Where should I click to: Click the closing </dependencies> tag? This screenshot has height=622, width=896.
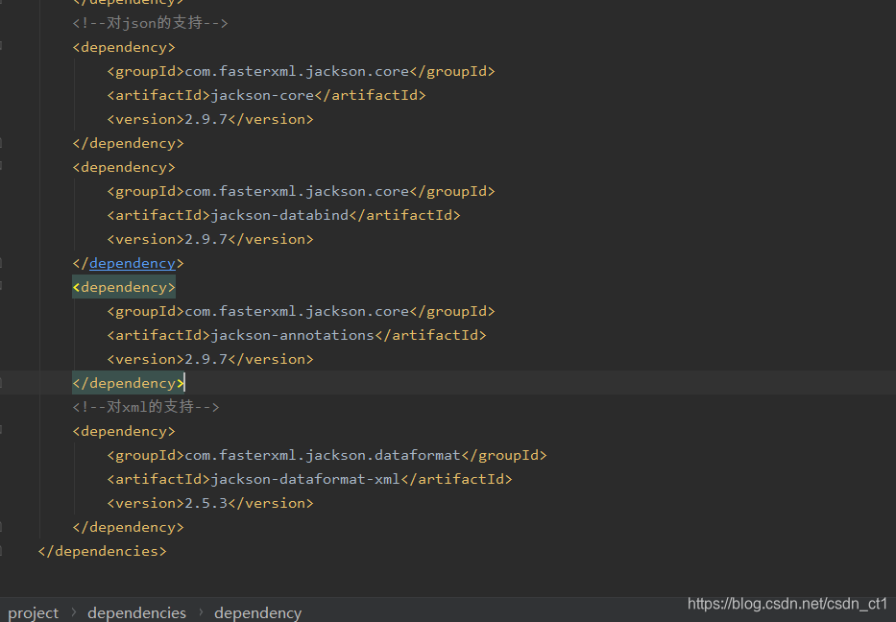(x=103, y=551)
